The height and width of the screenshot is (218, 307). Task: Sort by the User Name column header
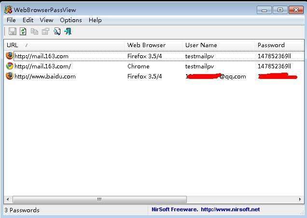[x=219, y=45]
